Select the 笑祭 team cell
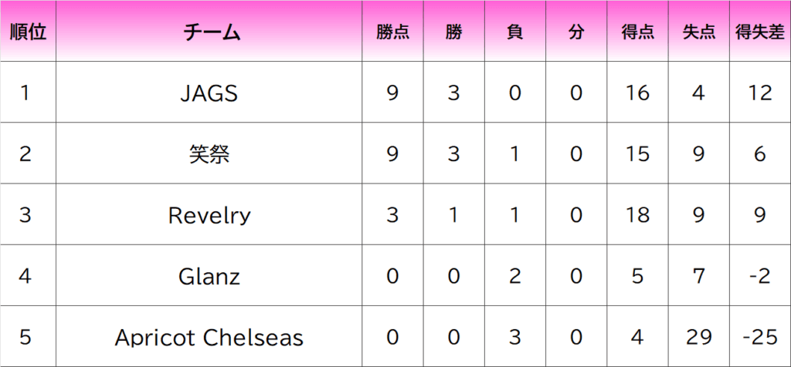This screenshot has width=791, height=367. pos(209,154)
